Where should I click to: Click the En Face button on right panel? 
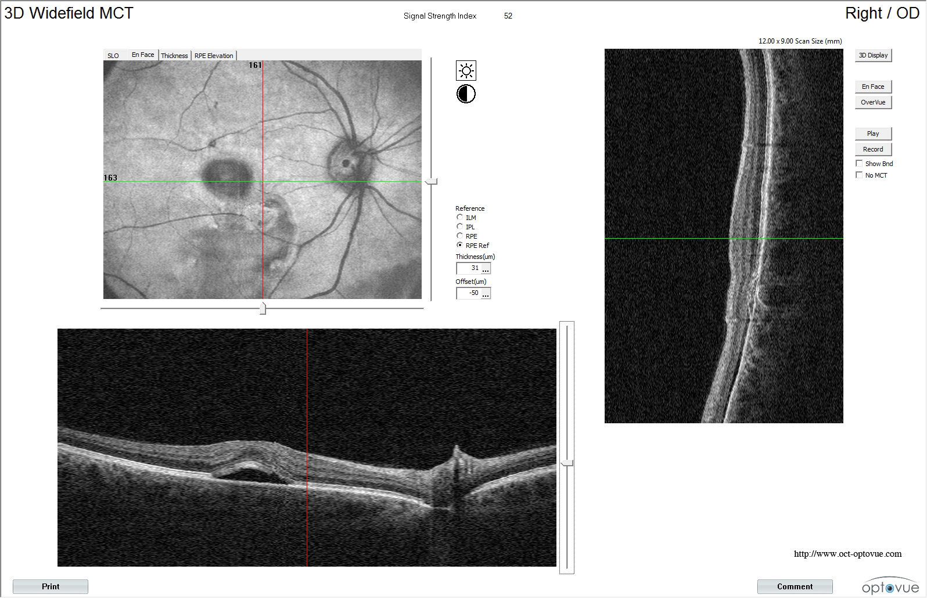[873, 87]
